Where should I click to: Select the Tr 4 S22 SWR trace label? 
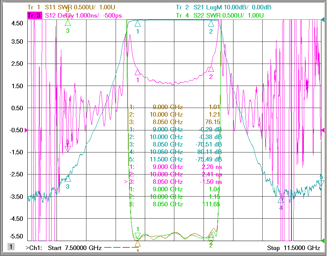pos(220,15)
